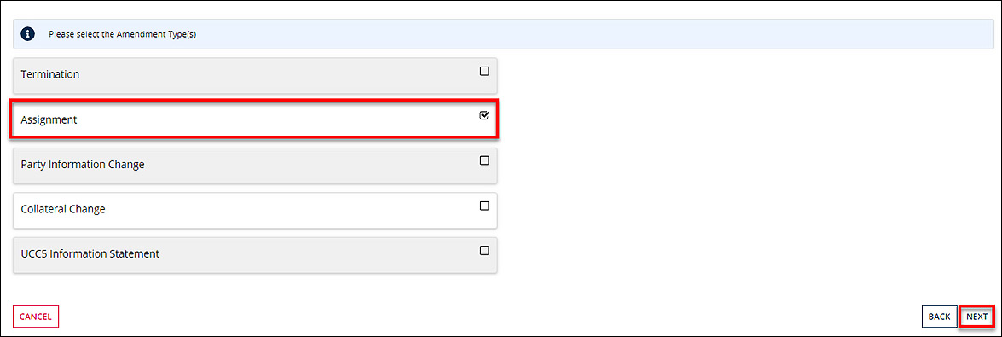Click the 'Party Information Change' label text
The height and width of the screenshot is (337, 1002).
[83, 165]
